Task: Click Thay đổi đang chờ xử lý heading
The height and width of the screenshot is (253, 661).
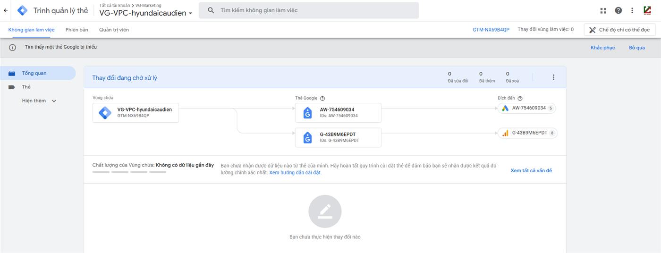Action: (x=125, y=78)
